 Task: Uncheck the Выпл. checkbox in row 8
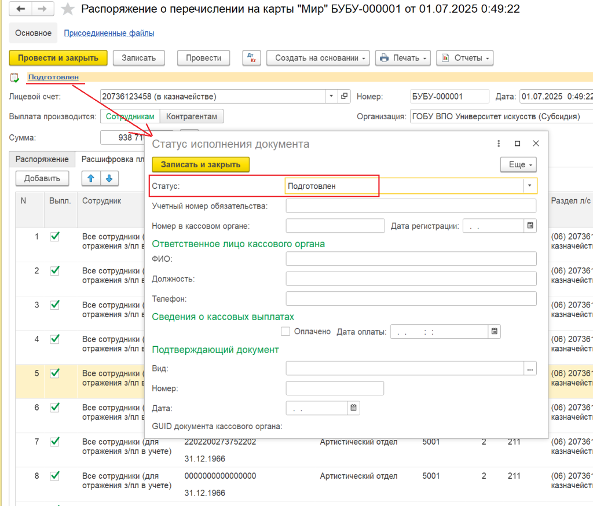point(55,475)
